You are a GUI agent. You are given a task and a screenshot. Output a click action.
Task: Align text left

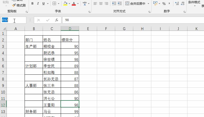(95, 4)
